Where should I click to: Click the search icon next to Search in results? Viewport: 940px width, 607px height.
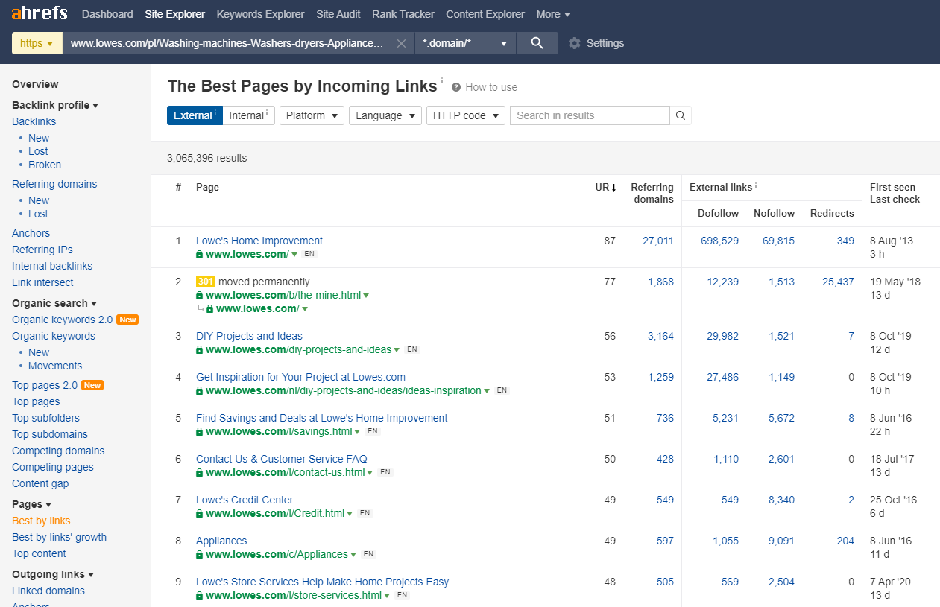click(681, 115)
